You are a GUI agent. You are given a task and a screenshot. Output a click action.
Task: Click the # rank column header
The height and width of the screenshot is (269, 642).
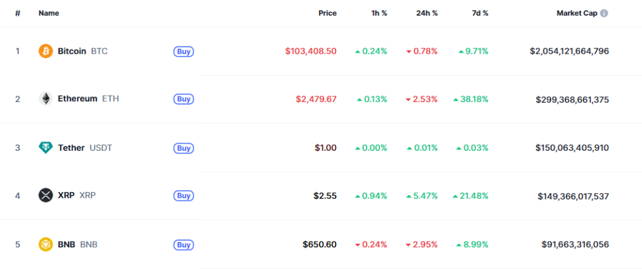(x=18, y=13)
